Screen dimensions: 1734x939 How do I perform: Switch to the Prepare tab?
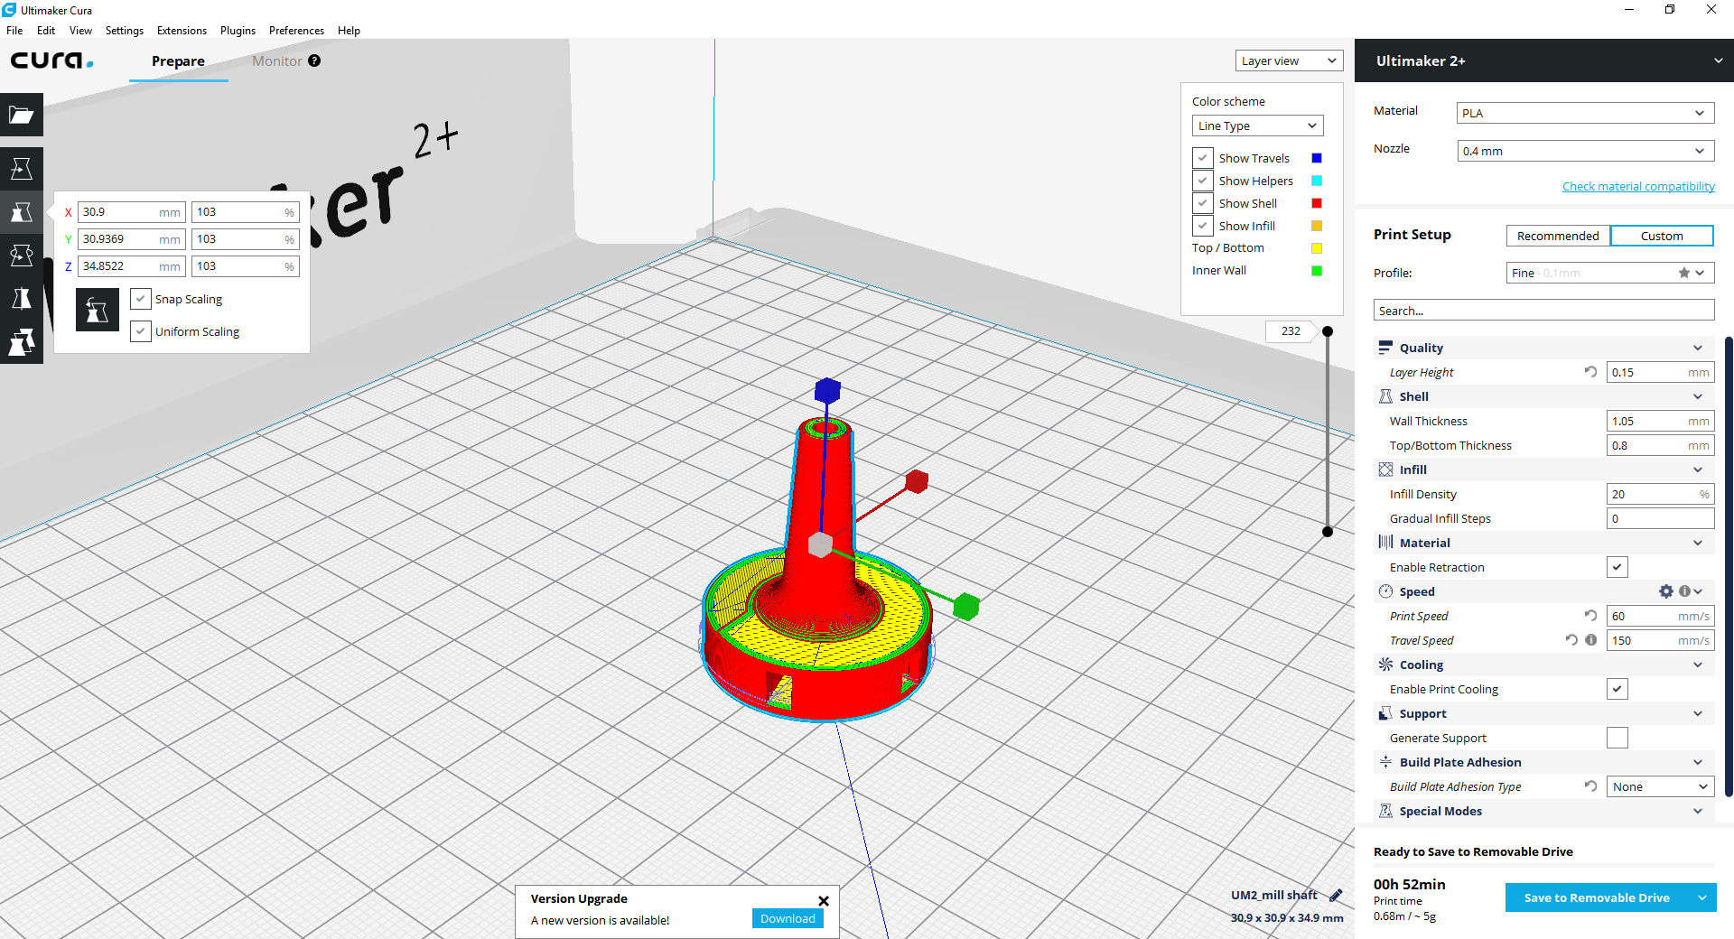pyautogui.click(x=178, y=60)
